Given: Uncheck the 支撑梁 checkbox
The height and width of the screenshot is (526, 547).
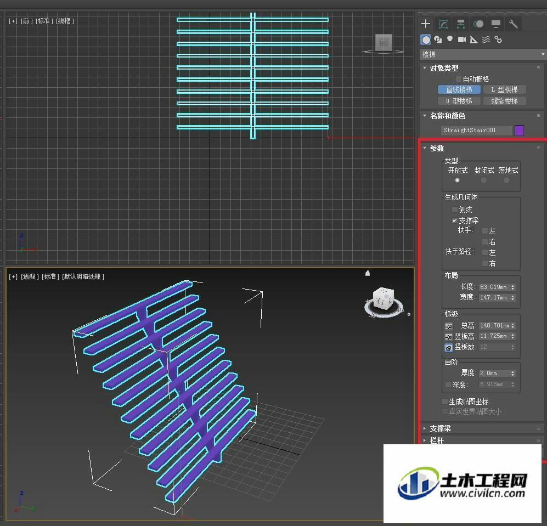Looking at the screenshot, I should (x=455, y=220).
